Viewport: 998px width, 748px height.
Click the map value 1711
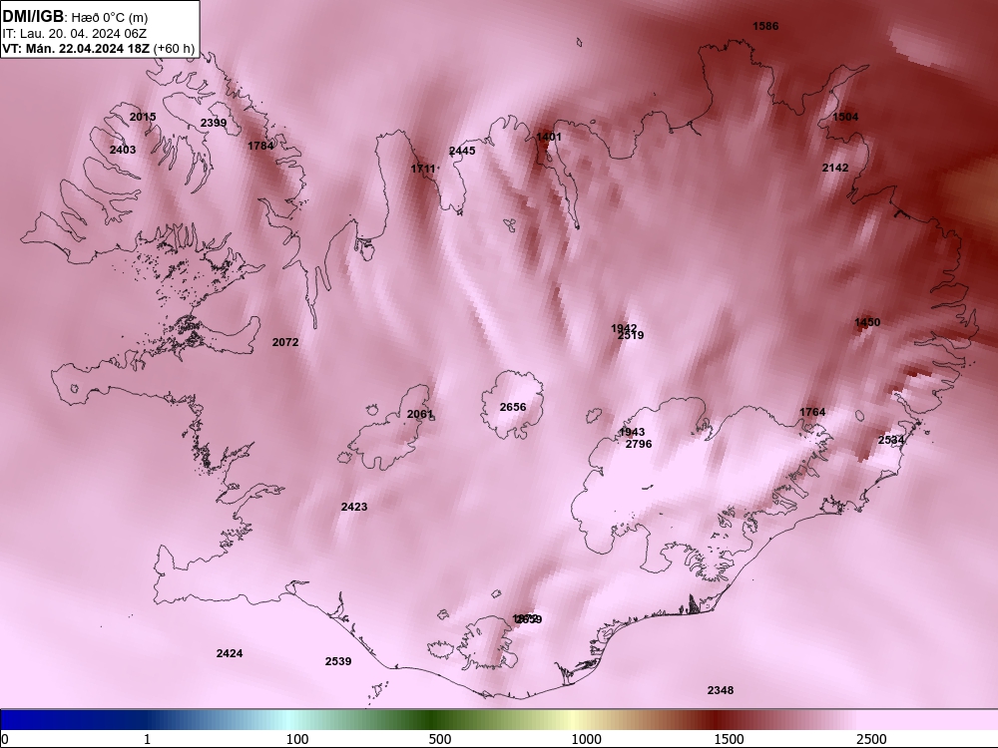click(423, 169)
